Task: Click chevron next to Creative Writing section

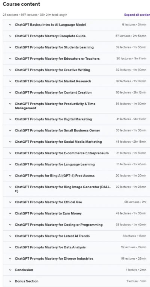Action: click(x=10, y=70)
